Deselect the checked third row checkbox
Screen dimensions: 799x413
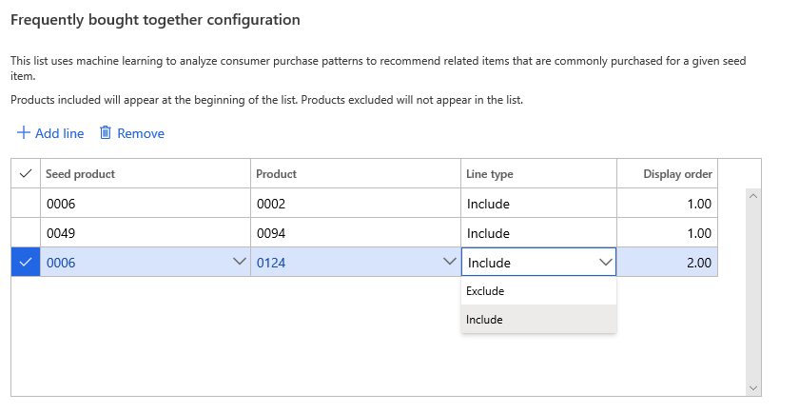[x=25, y=263]
